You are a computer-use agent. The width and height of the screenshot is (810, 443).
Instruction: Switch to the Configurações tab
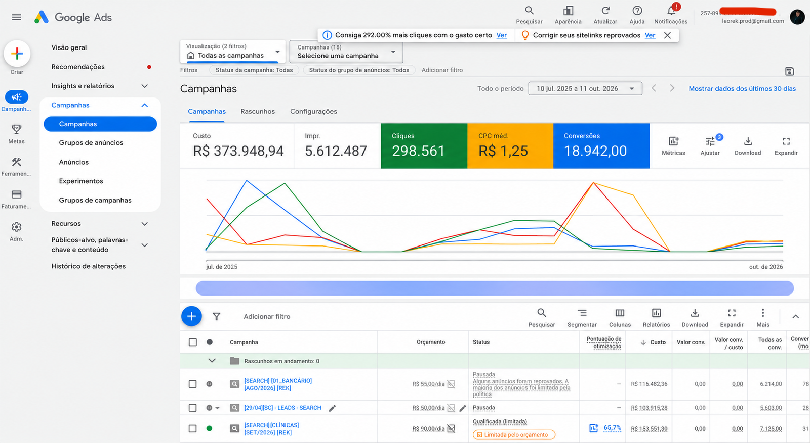pos(313,111)
